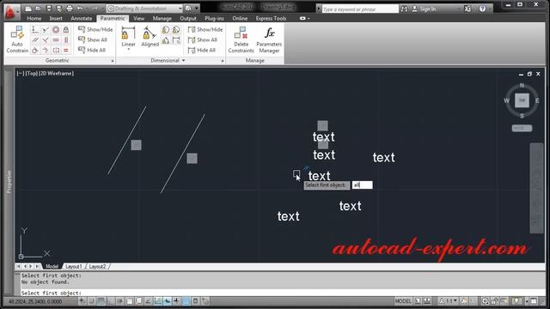The image size is (550, 309).
Task: Click Sign In button
Action: pyautogui.click(x=424, y=9)
